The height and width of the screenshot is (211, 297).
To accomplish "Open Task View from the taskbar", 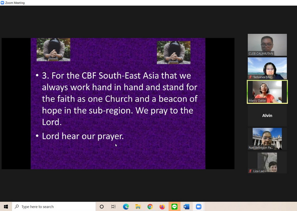I will coord(114,207).
